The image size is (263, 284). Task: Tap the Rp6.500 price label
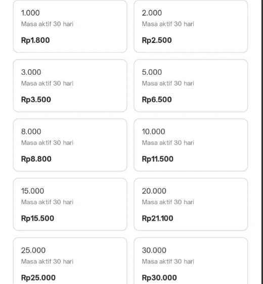point(157,100)
